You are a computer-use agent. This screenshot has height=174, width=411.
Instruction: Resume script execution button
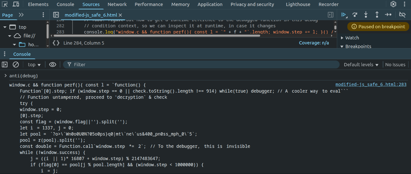[344, 15]
